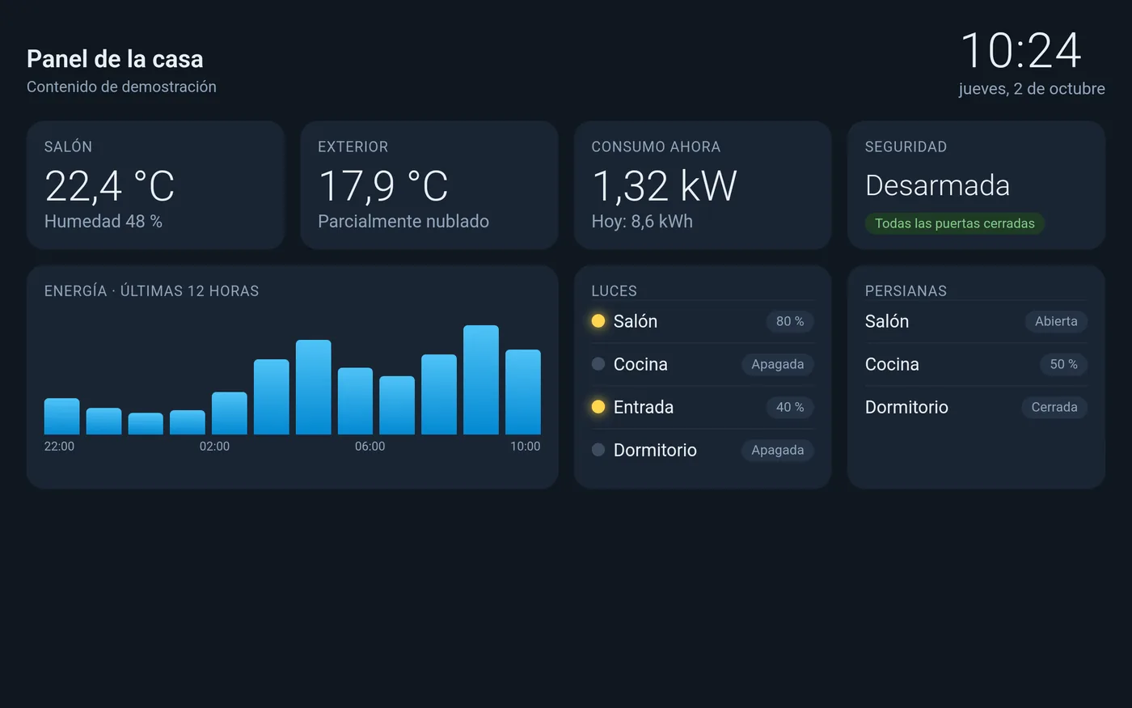
Task: Select the 22,4 °C living room temperature
Action: click(109, 186)
